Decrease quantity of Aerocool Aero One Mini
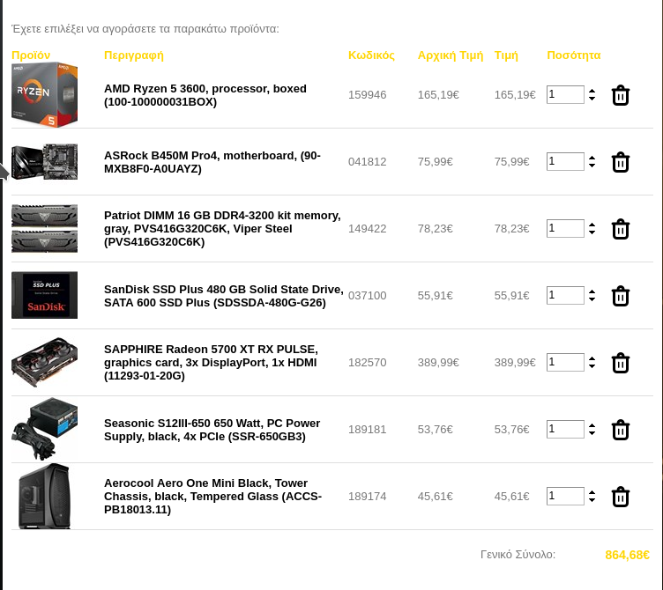Screen dimensions: 663x590 [x=592, y=500]
